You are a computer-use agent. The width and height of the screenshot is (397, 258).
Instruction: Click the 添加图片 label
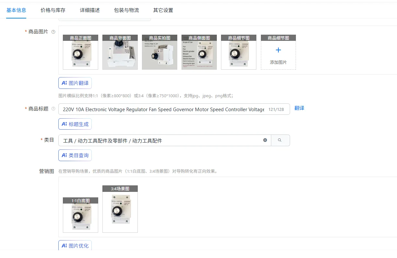[x=278, y=62]
